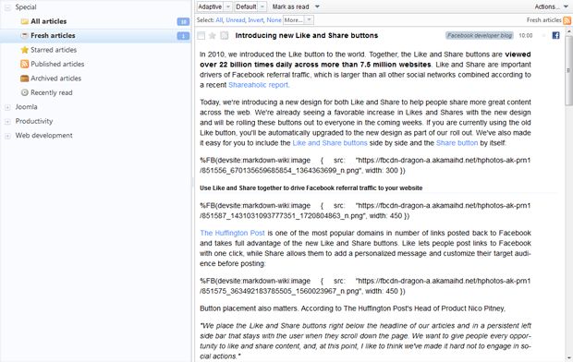Click the Web development category label
573x362 pixels.
coord(43,135)
